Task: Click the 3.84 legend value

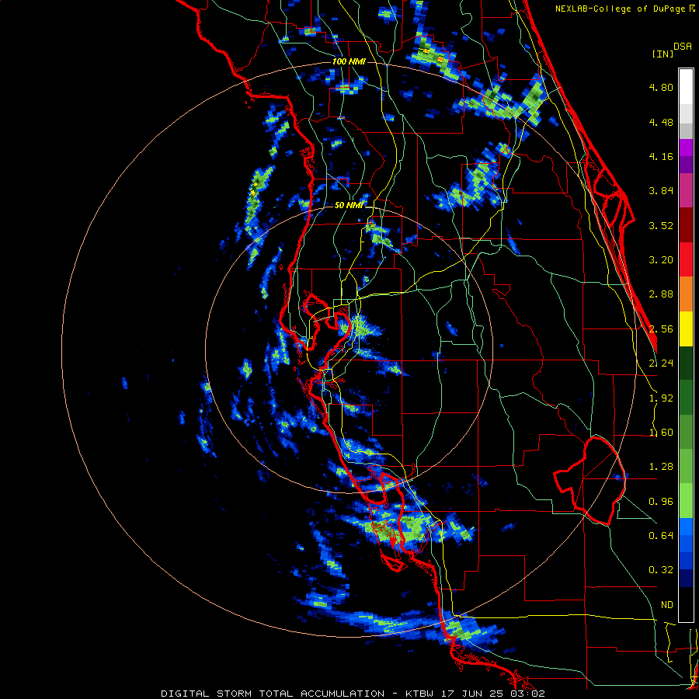Action: 661,191
